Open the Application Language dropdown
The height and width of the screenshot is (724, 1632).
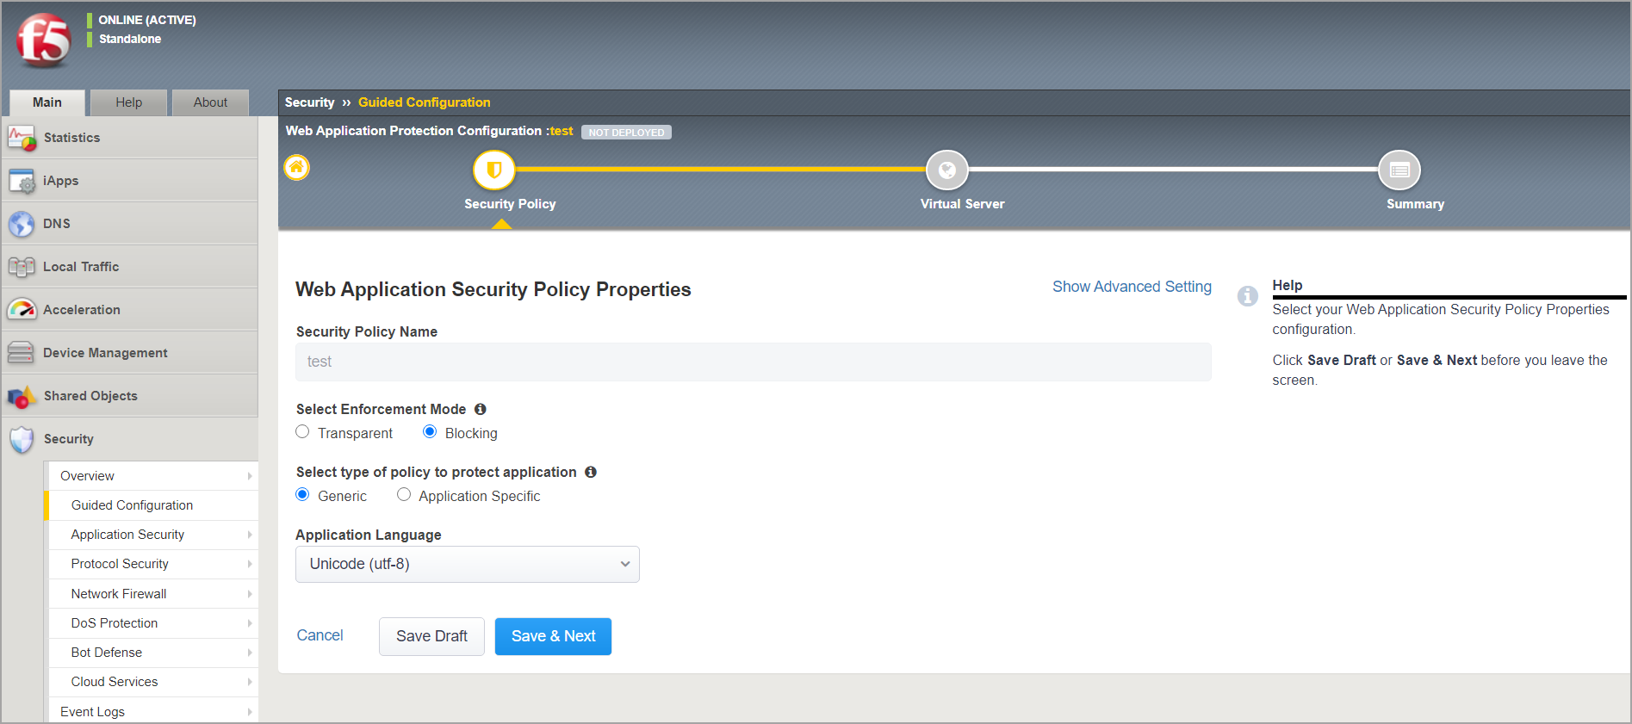tap(467, 565)
